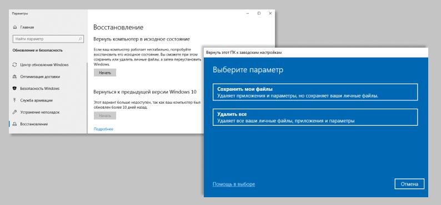Click the Восстановление sidebar icon
Viewport: 441px width, 205px height.
click(x=15, y=124)
